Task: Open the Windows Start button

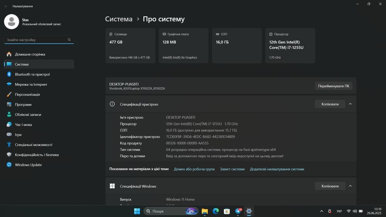Action: [137, 211]
